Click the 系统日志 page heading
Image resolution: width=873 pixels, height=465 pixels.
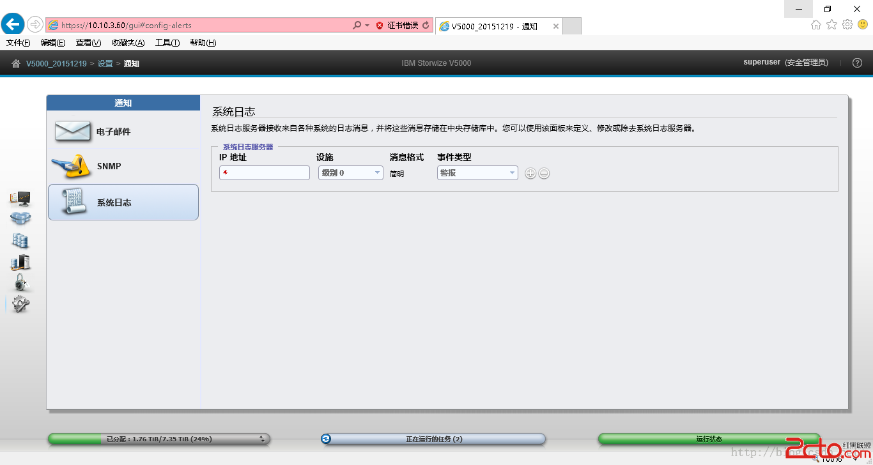234,112
